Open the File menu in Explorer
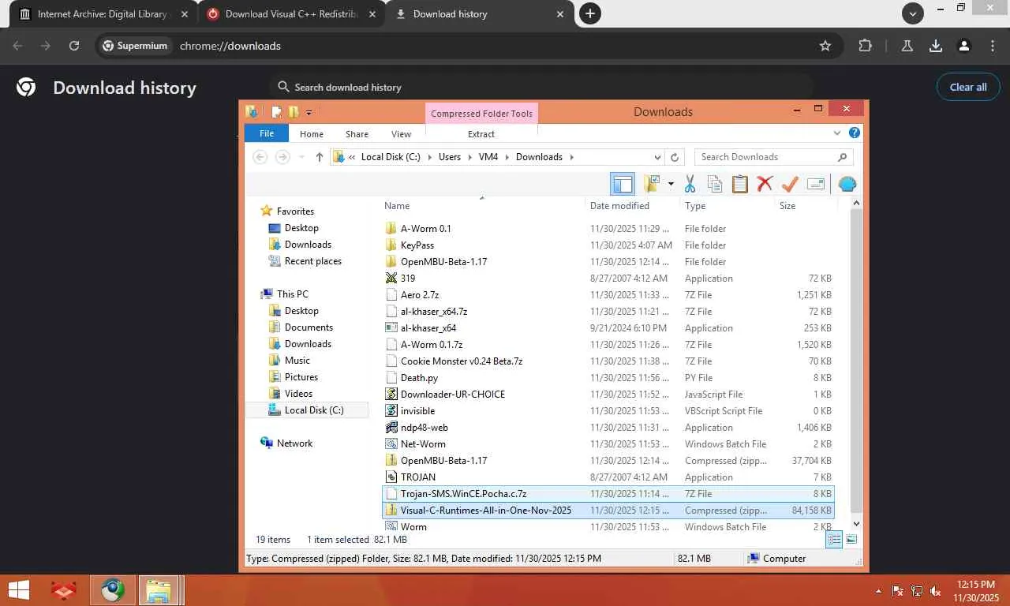This screenshot has height=606, width=1010. [x=267, y=133]
